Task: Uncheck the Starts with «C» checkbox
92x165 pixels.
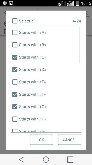Action: pos(15,57)
